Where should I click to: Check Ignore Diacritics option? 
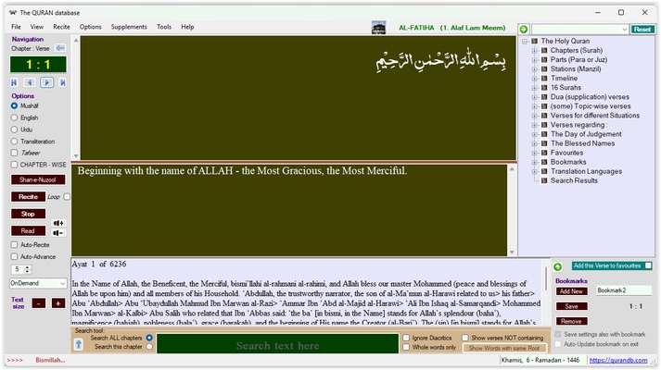click(406, 338)
